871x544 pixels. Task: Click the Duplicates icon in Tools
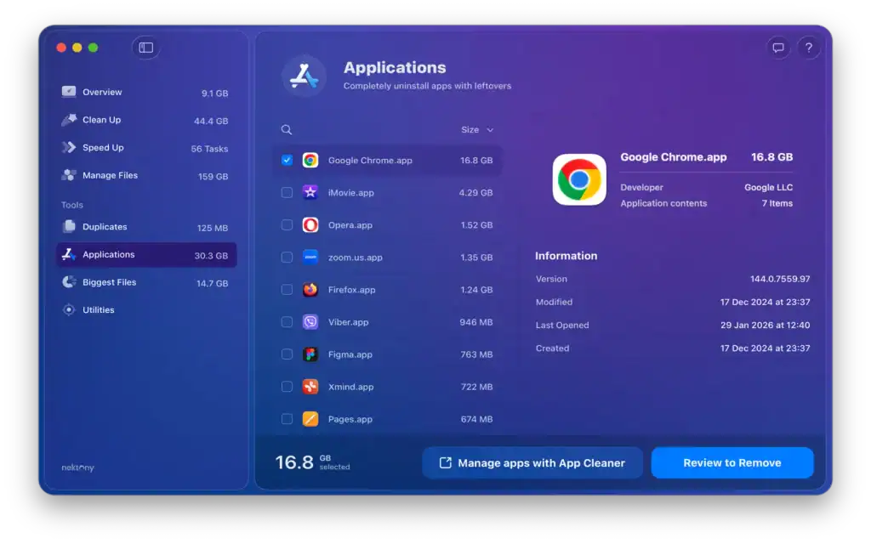(x=69, y=226)
